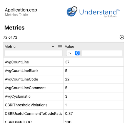127x123 pixels.
Task: Select the AvgCountLineBlank metric row
Action: [63, 71]
